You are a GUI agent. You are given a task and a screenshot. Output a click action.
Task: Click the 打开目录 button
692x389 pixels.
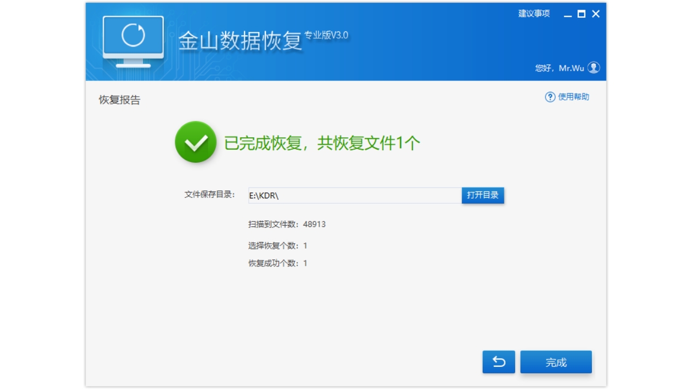pyautogui.click(x=482, y=195)
